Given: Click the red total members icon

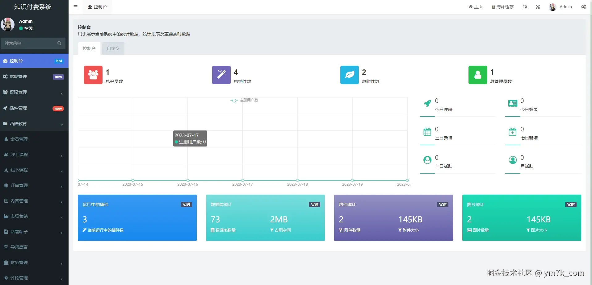Looking at the screenshot, I should (93, 75).
